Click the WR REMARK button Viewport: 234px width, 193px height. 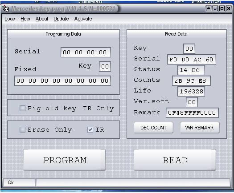[200, 128]
